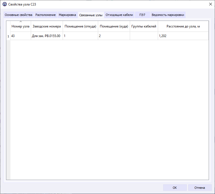Select Помещение (откуда) cell with value 1
The image size is (215, 194).
coord(80,36)
